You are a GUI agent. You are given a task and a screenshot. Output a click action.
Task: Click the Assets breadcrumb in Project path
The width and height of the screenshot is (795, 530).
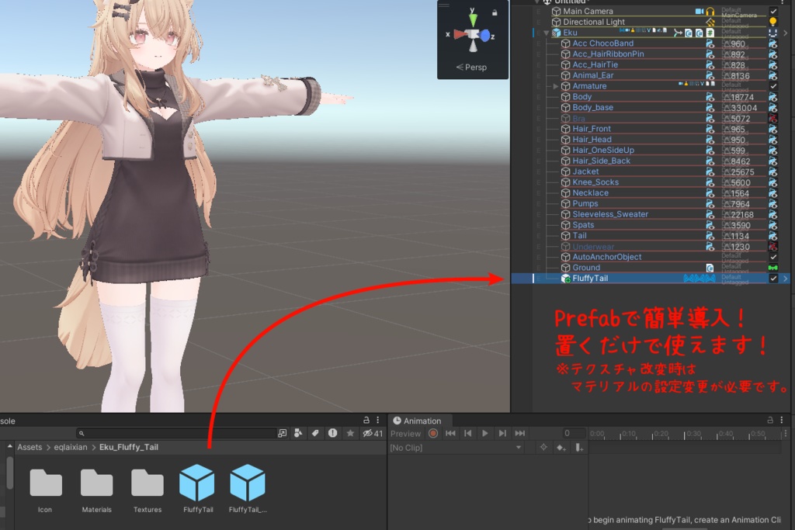[x=30, y=447]
